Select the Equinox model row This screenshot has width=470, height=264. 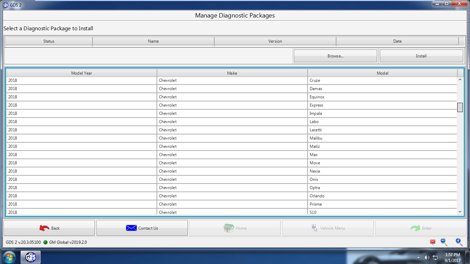[x=232, y=97]
